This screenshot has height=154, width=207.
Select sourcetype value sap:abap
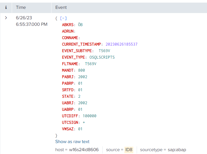point(176,150)
